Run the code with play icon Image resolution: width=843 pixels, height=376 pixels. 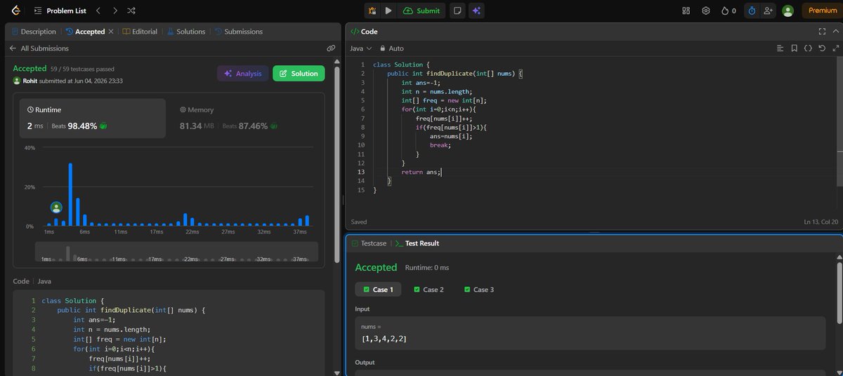pos(388,11)
